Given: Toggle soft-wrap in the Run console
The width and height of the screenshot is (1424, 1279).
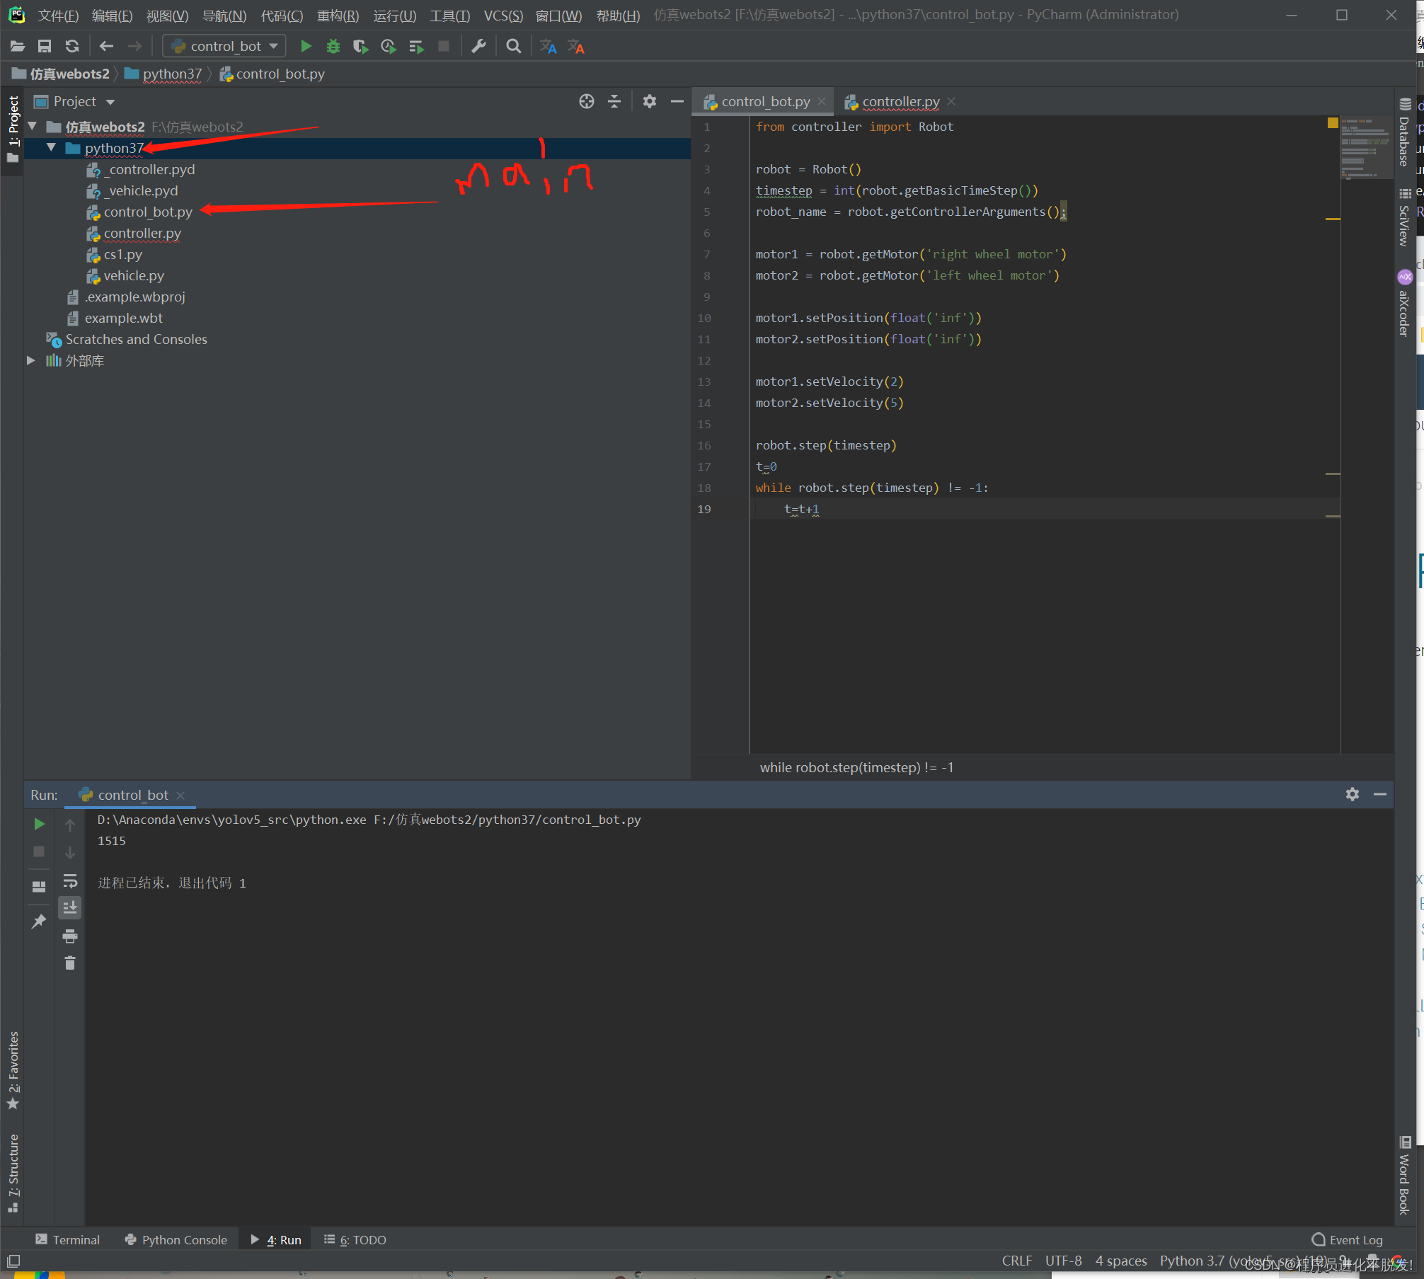Looking at the screenshot, I should coord(69,881).
